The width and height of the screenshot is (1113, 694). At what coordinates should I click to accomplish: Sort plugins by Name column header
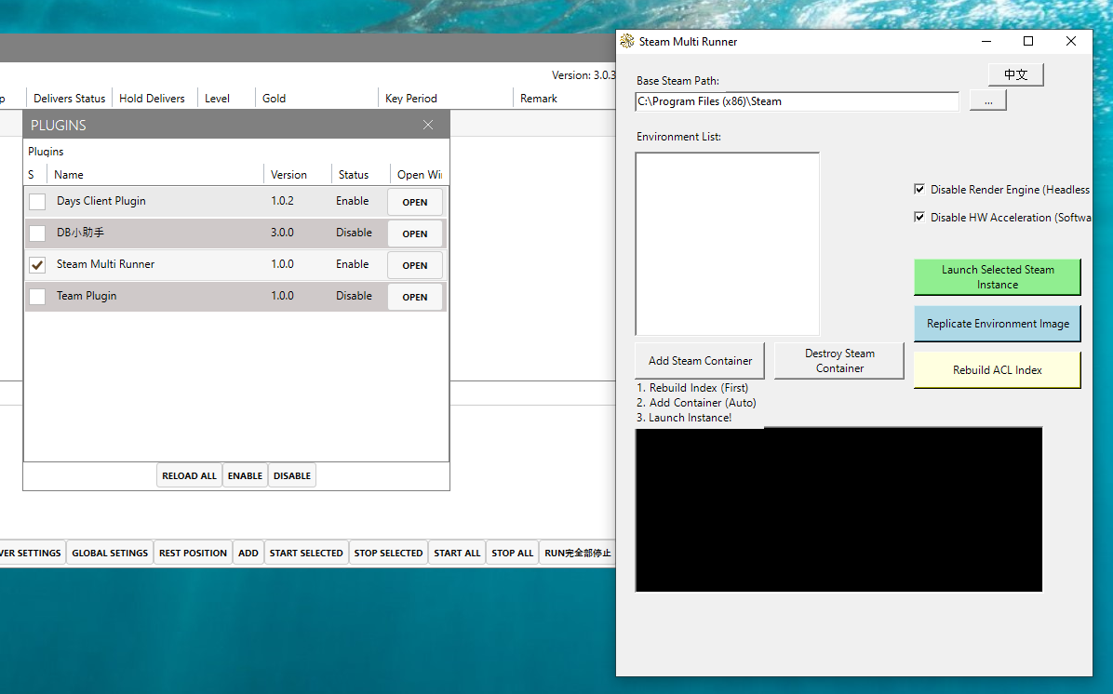(x=68, y=175)
